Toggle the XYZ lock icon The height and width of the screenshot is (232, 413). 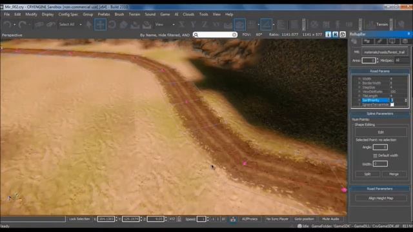tap(179, 219)
